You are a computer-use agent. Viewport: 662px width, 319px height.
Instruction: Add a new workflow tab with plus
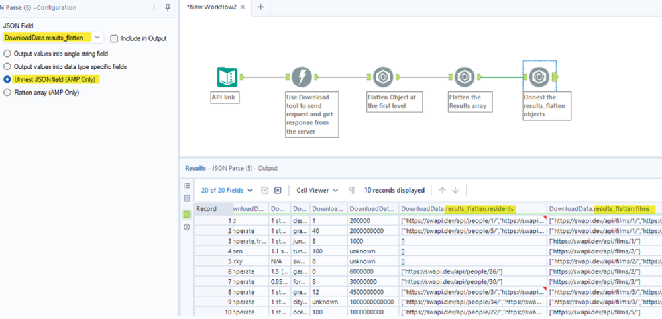[261, 7]
